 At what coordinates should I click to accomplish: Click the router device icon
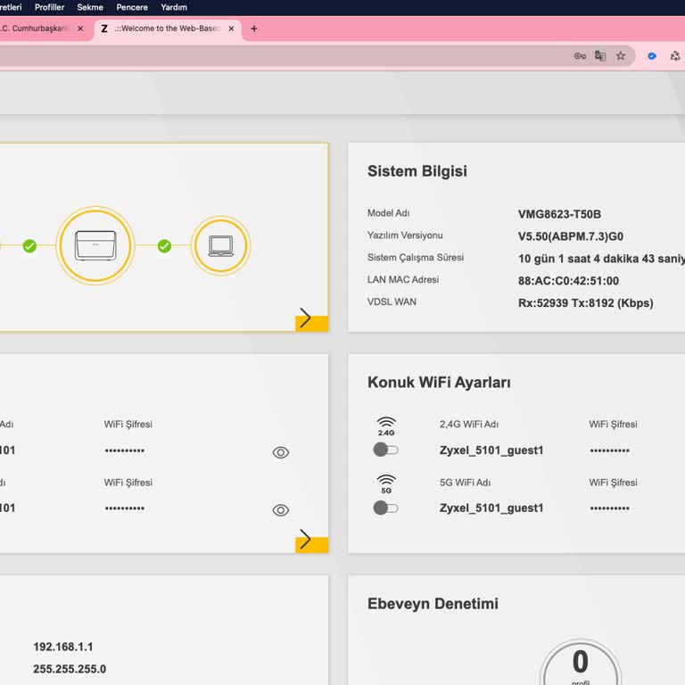point(95,245)
